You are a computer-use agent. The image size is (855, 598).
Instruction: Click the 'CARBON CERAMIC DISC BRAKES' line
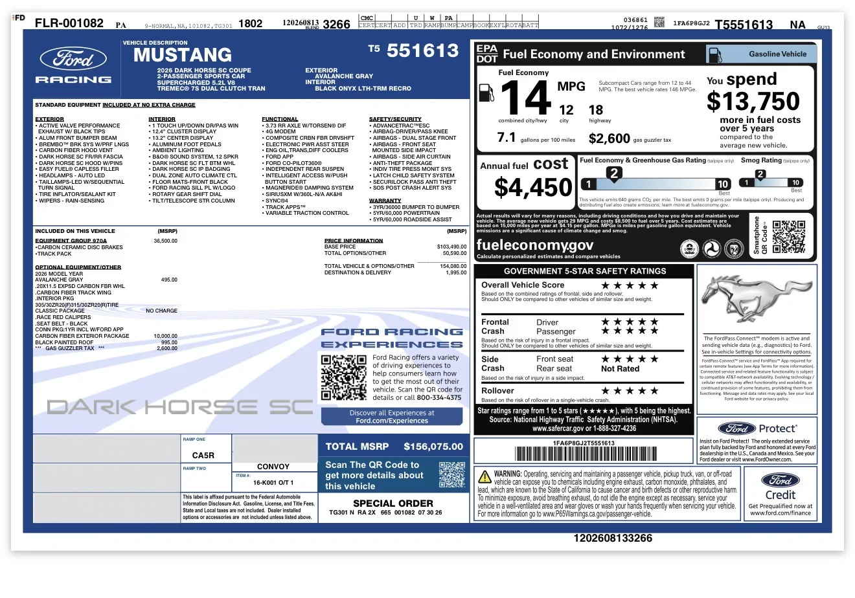(x=80, y=247)
